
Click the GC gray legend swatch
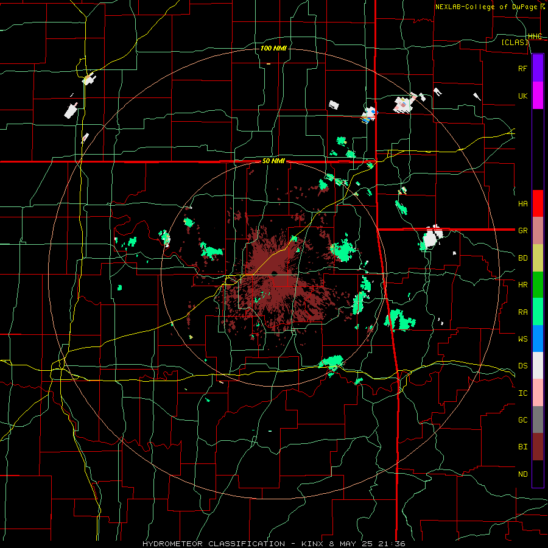538,420
